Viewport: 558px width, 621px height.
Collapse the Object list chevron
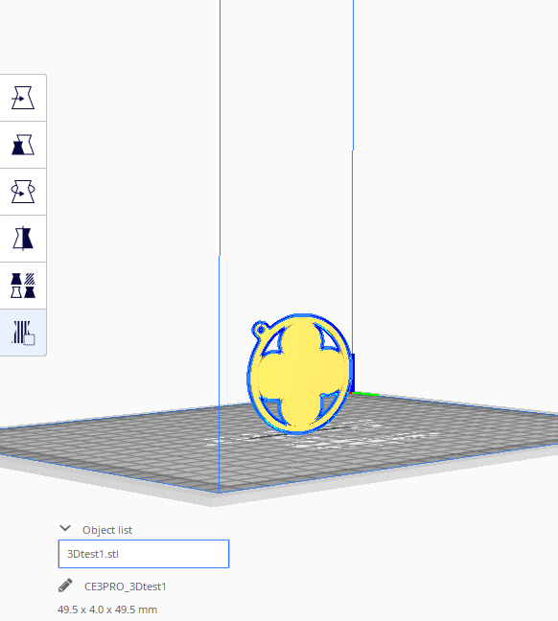click(65, 528)
